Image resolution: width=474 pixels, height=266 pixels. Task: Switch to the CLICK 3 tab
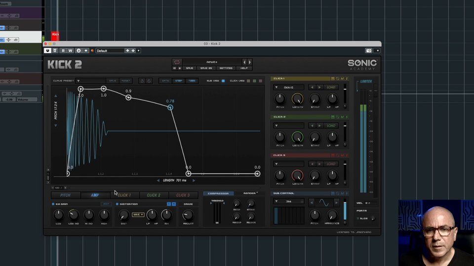click(x=183, y=195)
